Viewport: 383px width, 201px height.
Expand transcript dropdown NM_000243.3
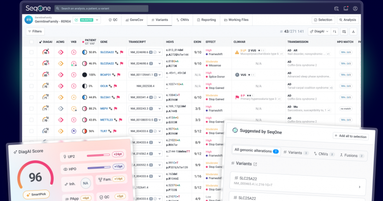[160, 109]
